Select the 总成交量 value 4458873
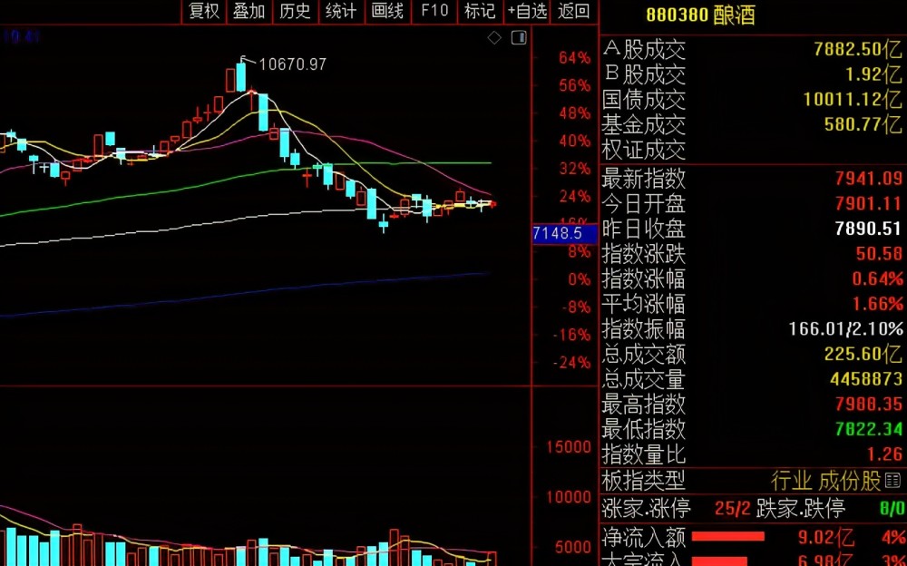 (x=866, y=379)
